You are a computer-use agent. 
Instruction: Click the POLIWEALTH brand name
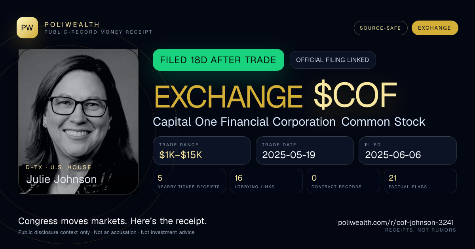(x=72, y=25)
